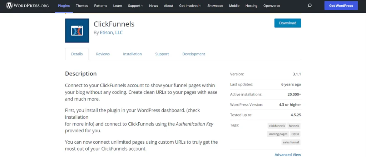Click the italic 'Authentication Key' text
366x157 pixels.
(194, 124)
